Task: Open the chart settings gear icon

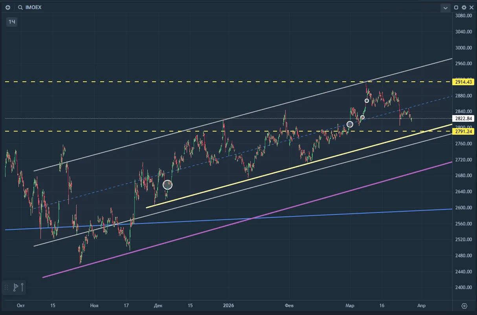Action: pos(464,7)
